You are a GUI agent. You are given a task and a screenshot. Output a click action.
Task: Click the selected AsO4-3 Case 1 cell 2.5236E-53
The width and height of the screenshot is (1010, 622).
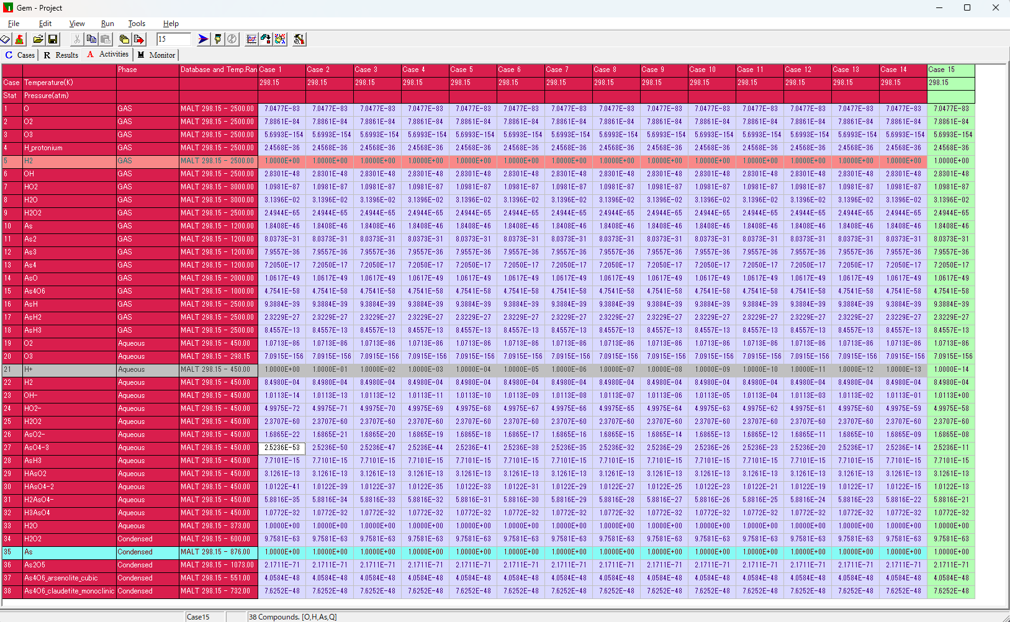click(x=282, y=448)
